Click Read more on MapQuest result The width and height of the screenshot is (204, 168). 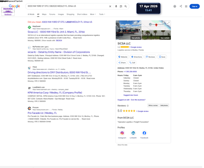(x=78, y=38)
